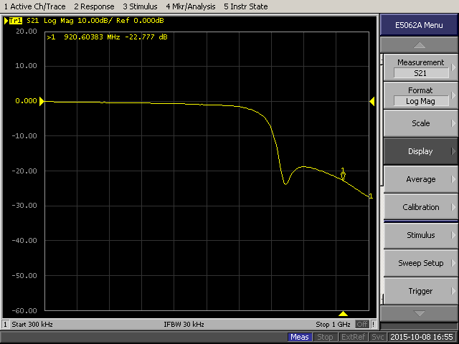Click the ExtRef status indicator

coord(353,337)
